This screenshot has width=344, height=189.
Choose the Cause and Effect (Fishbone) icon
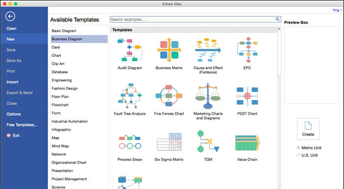click(208, 50)
